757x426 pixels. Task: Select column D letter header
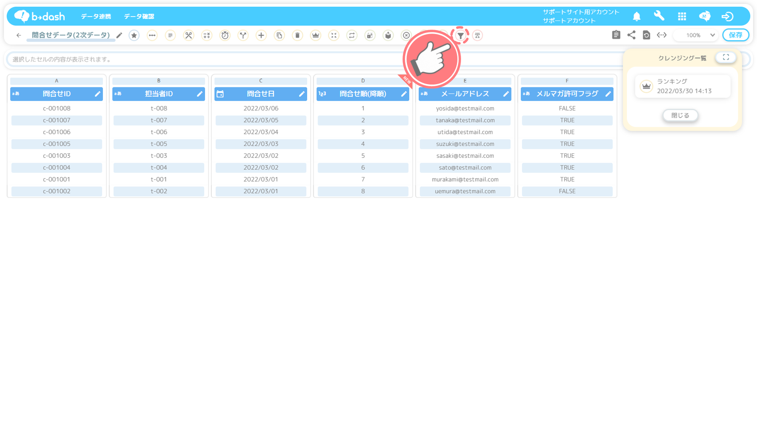pos(363,81)
